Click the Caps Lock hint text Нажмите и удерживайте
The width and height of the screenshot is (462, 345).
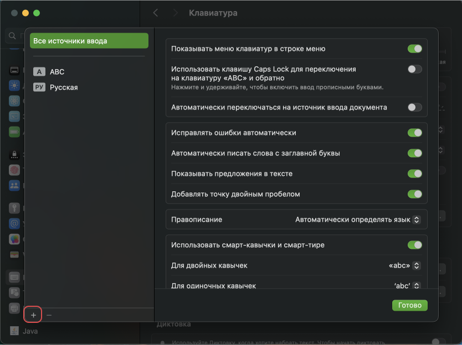pyautogui.click(x=277, y=87)
